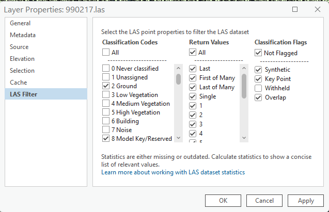Image resolution: width=329 pixels, height=212 pixels.
Task: Disable the Synthetic flag checkbox
Action: 259,70
